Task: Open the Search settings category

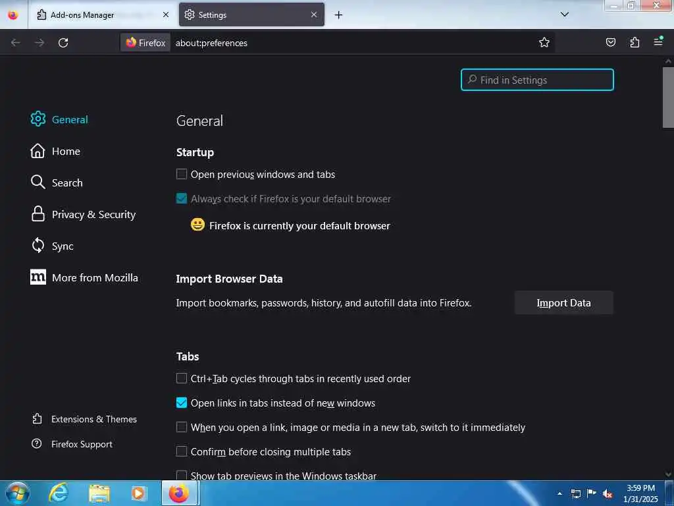Action: (x=67, y=183)
